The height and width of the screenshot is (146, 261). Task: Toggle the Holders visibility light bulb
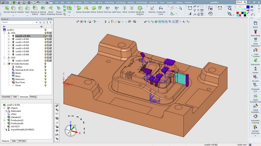45,67
